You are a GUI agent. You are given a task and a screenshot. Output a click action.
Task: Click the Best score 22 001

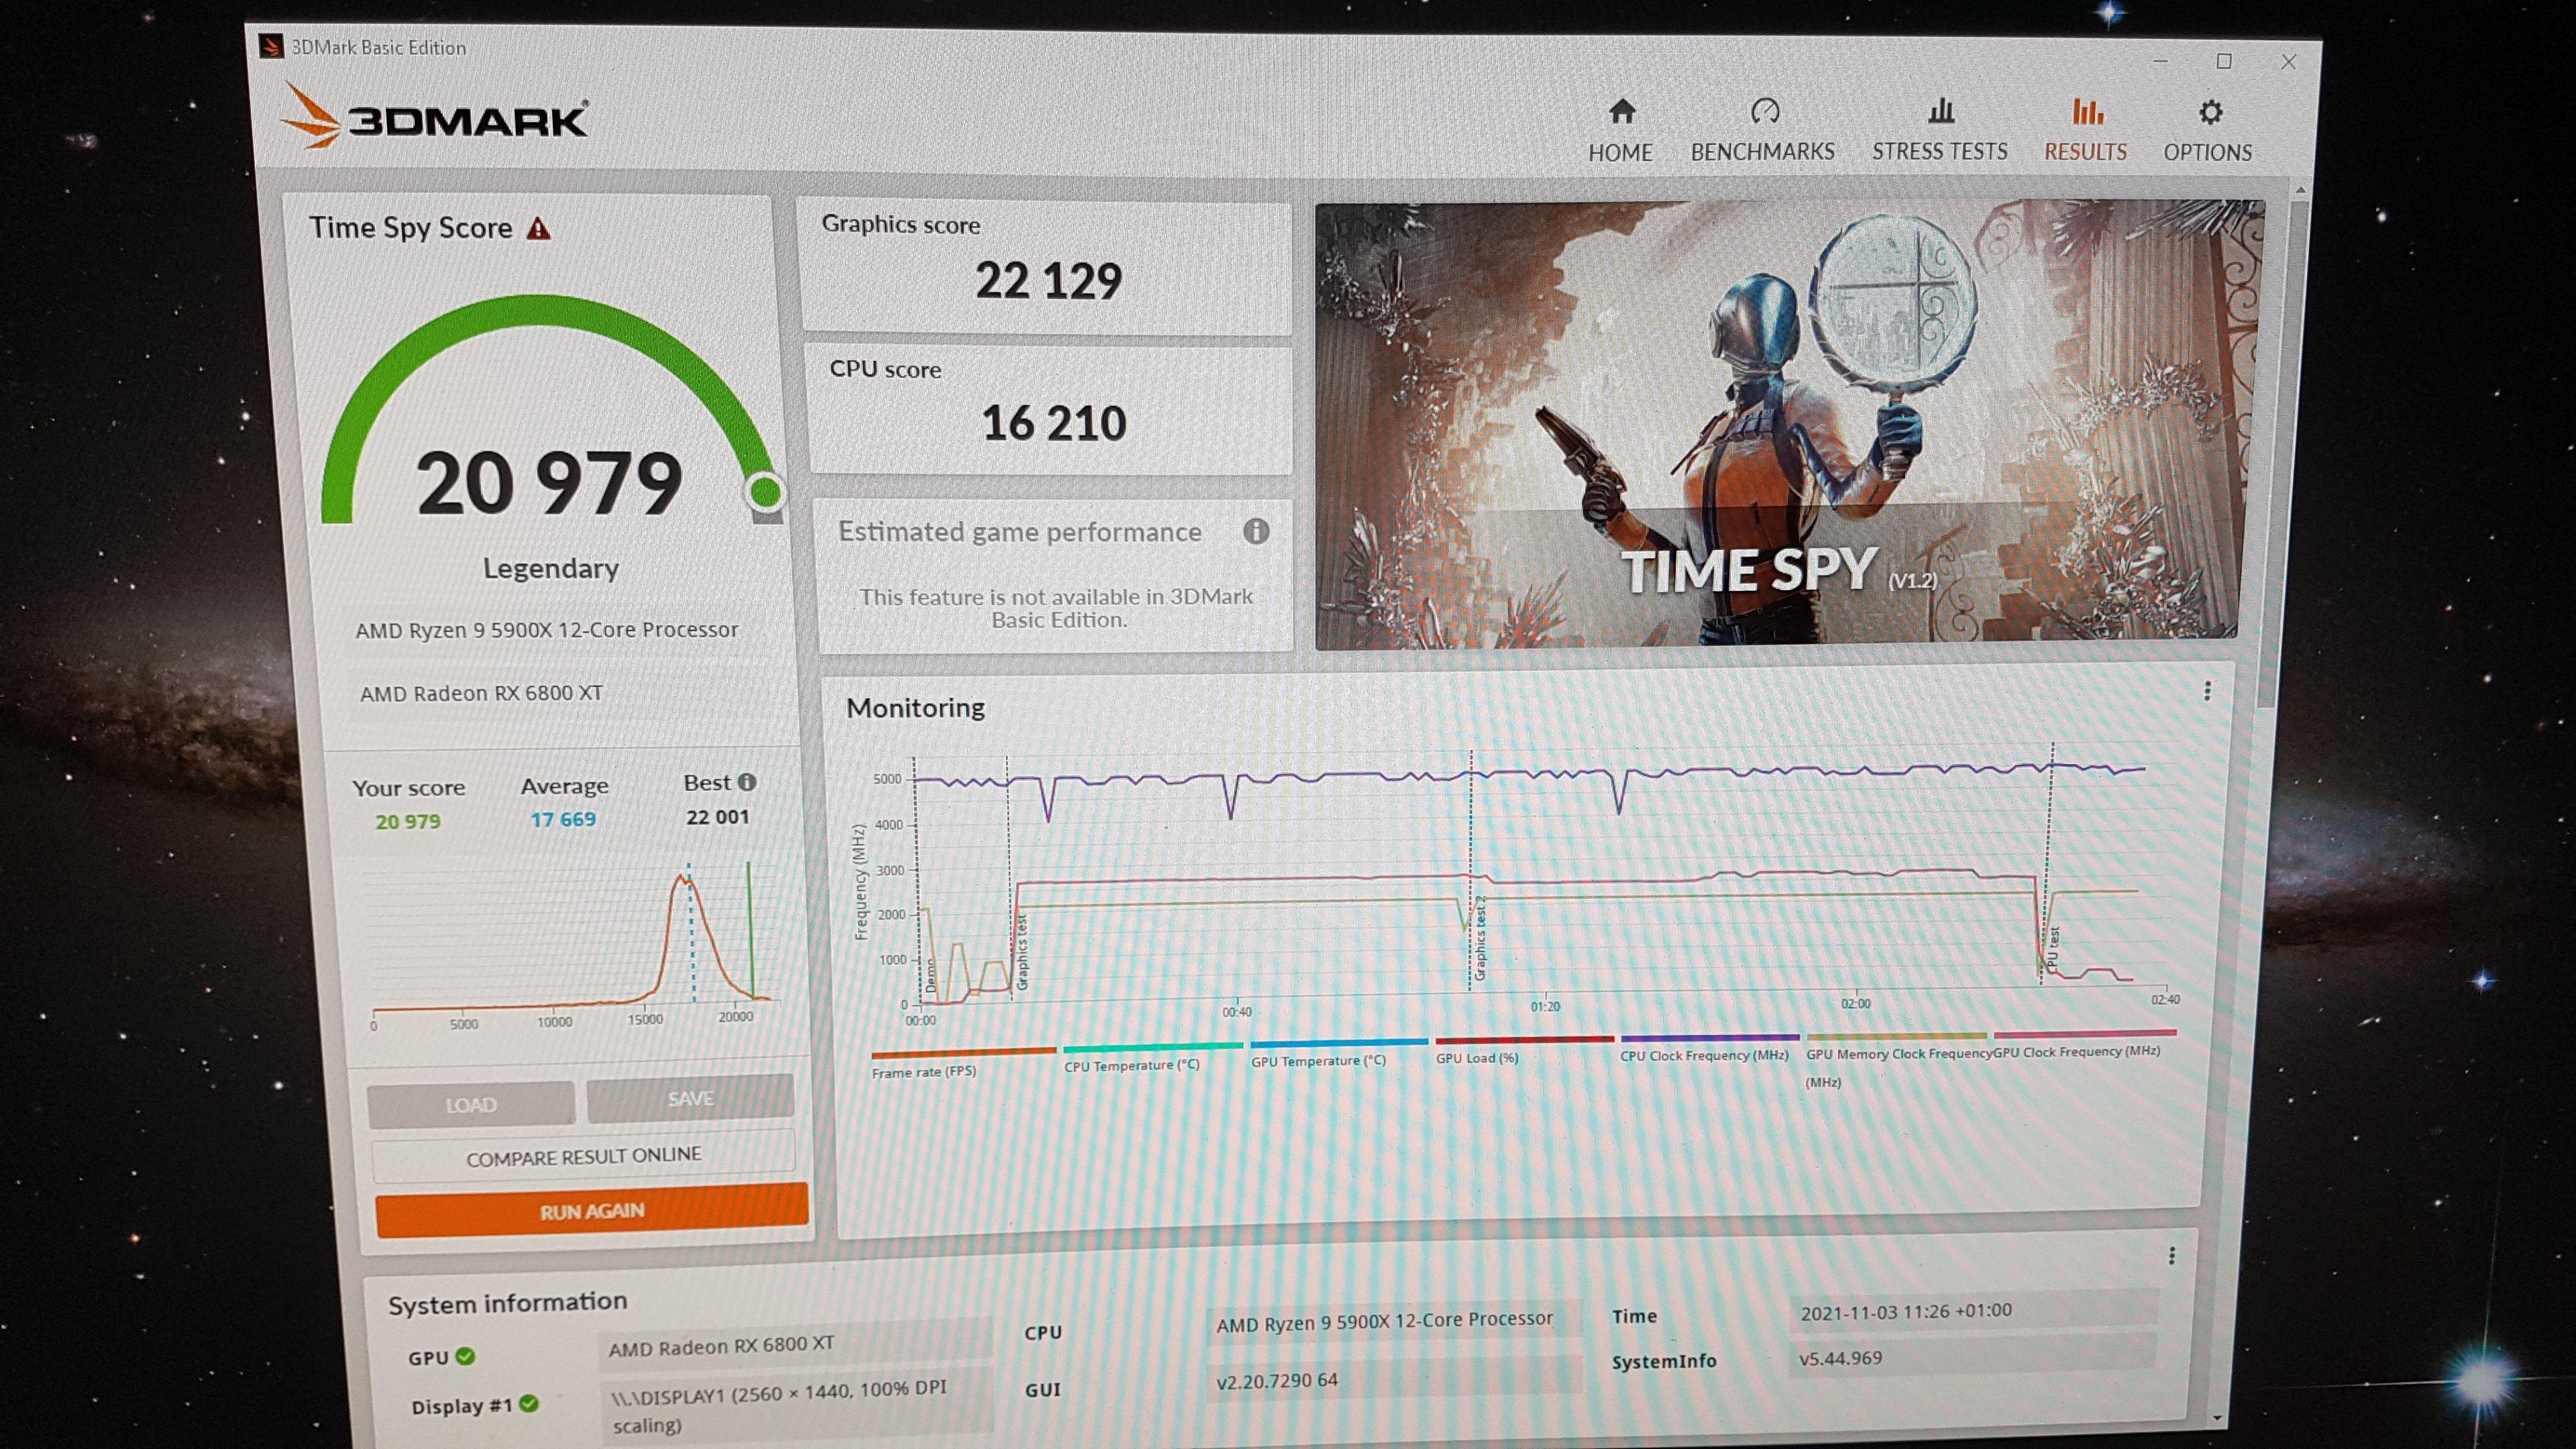pos(717,817)
